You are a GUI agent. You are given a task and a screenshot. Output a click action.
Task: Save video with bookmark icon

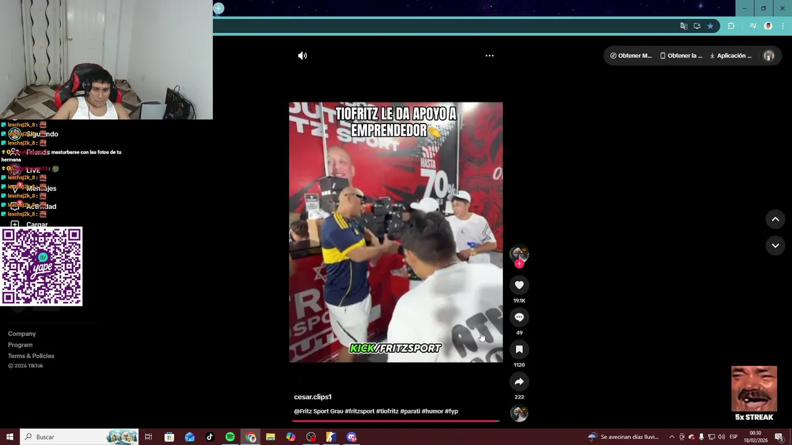tap(519, 349)
